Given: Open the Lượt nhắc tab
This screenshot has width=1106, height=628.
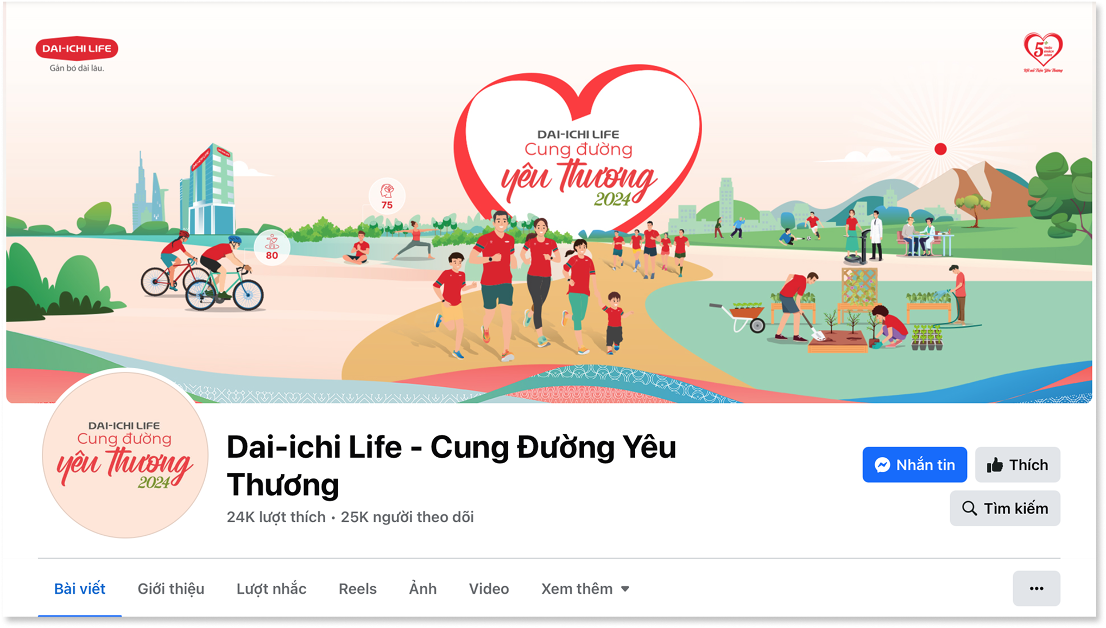Looking at the screenshot, I should pos(271,589).
